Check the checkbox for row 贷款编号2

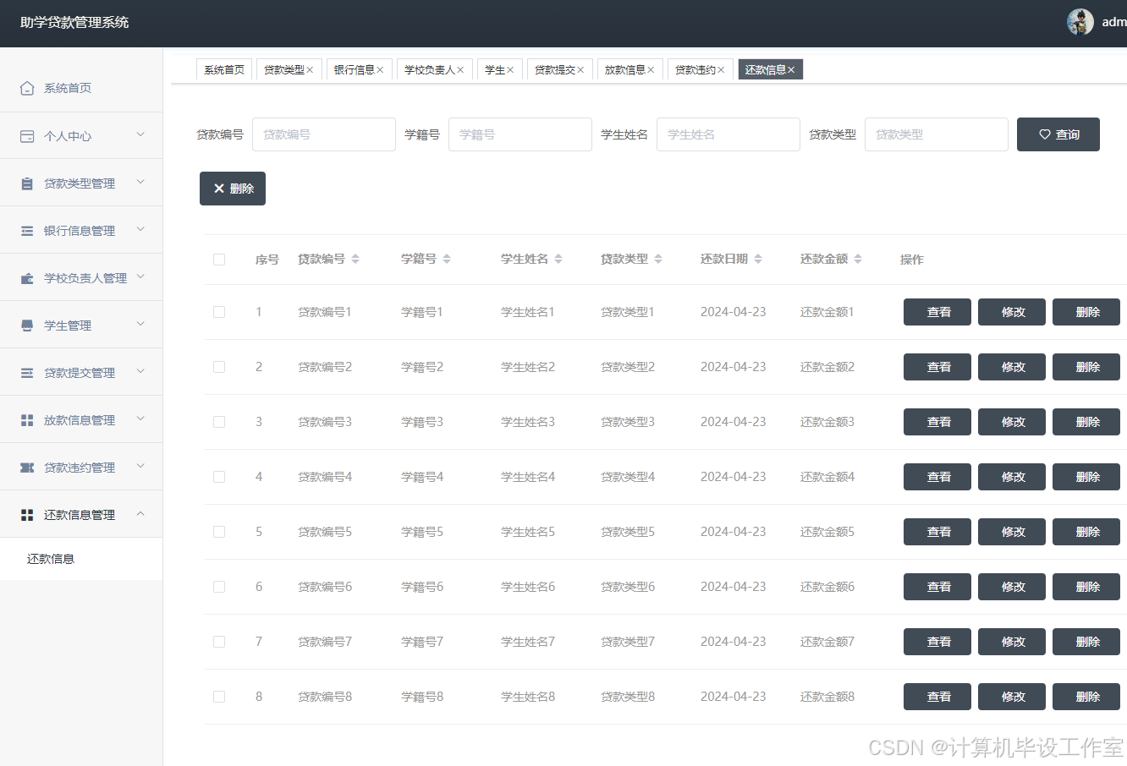[219, 367]
